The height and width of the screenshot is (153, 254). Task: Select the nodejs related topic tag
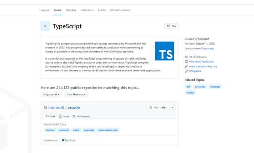pyautogui.click(x=190, y=93)
